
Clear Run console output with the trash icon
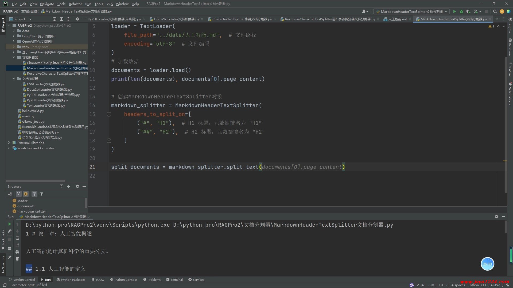[17, 259]
